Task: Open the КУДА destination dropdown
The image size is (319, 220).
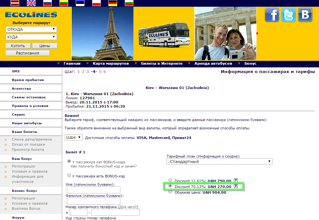Action: point(31,37)
